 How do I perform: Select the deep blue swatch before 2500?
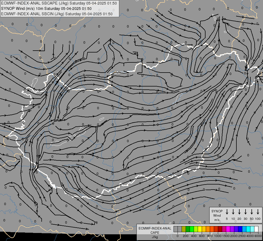tap(240, 229)
